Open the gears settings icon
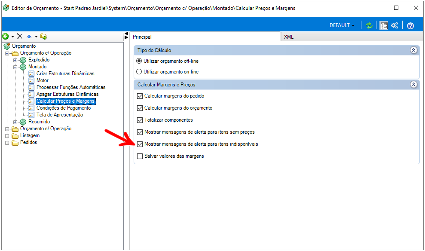 pyautogui.click(x=394, y=25)
